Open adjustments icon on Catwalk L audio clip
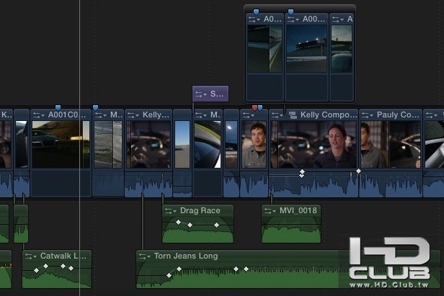Screen dimensions: 444x296 [31, 256]
